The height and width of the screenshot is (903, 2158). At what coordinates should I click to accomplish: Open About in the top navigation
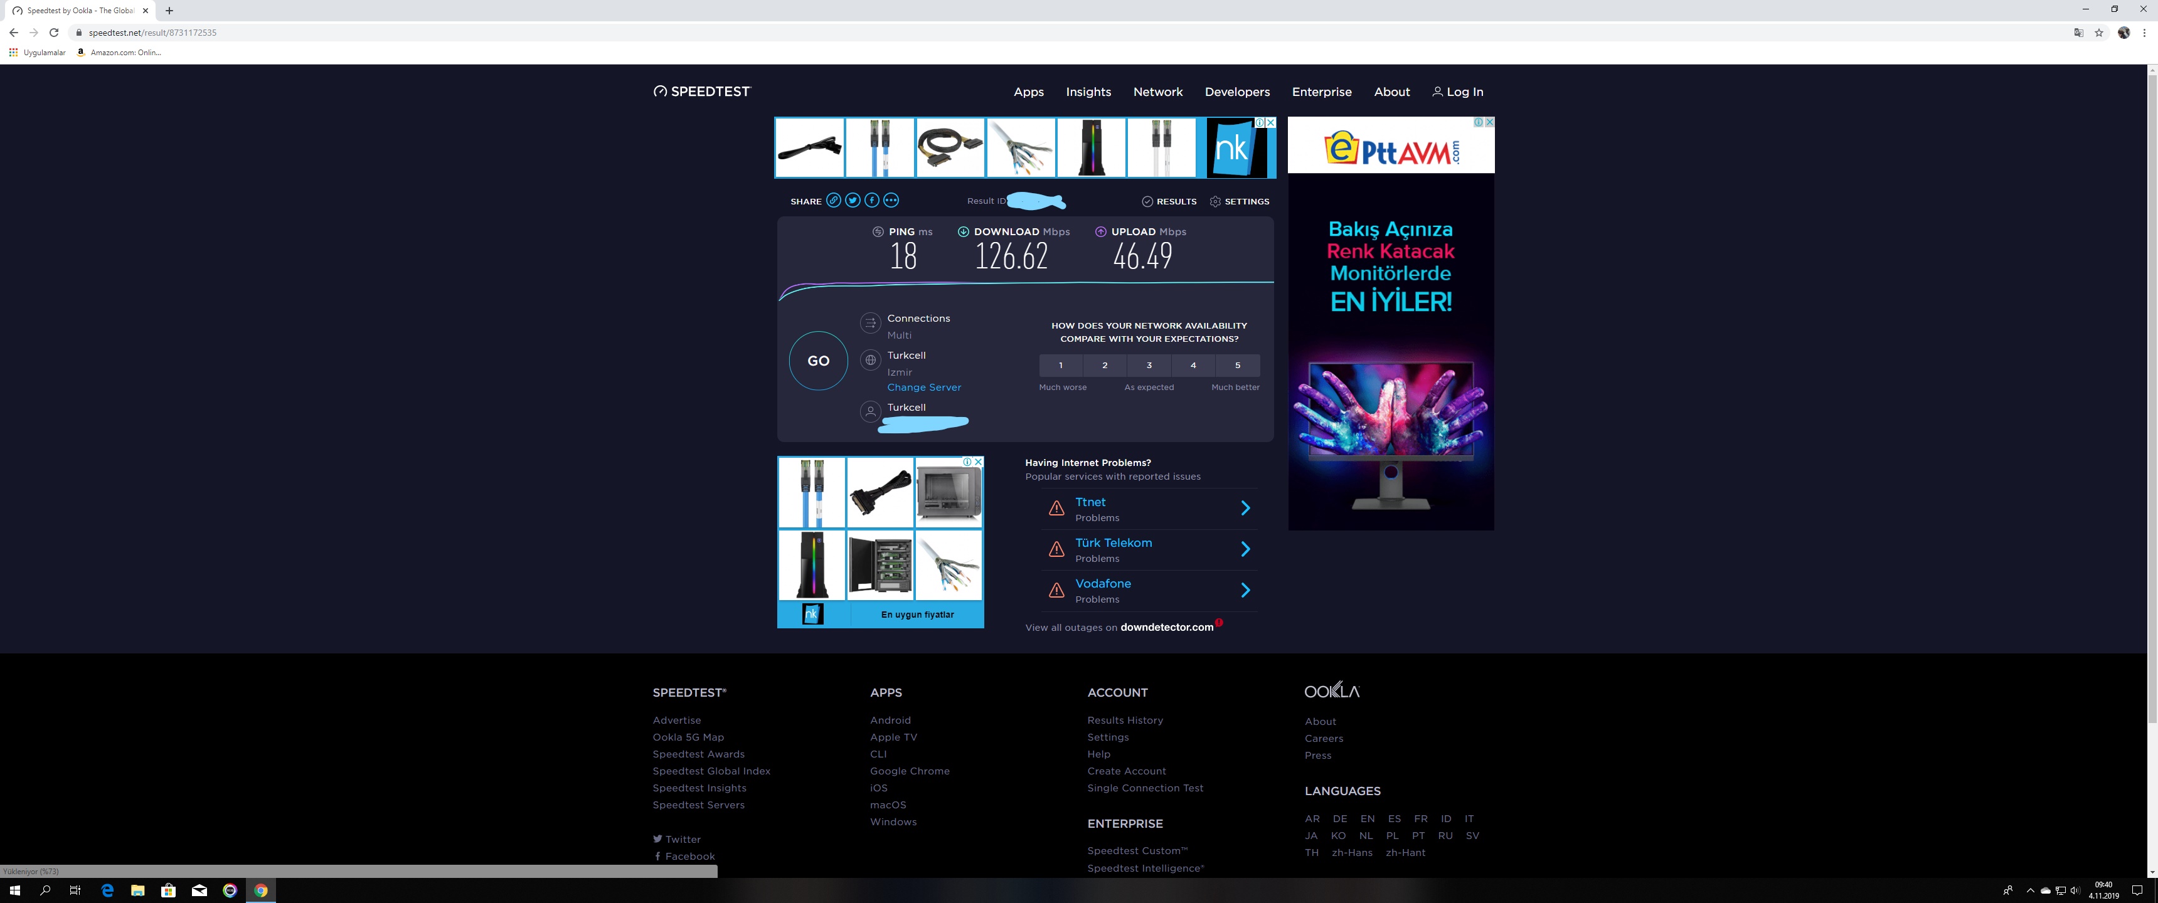[x=1391, y=92]
